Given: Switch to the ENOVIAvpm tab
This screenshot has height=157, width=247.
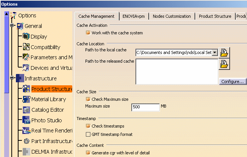Looking at the screenshot, I should pos(134,16).
